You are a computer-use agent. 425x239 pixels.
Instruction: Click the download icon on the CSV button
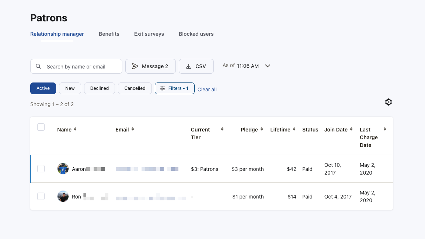coord(189,66)
